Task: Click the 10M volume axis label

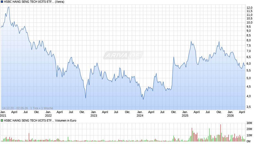Action: [249, 135]
